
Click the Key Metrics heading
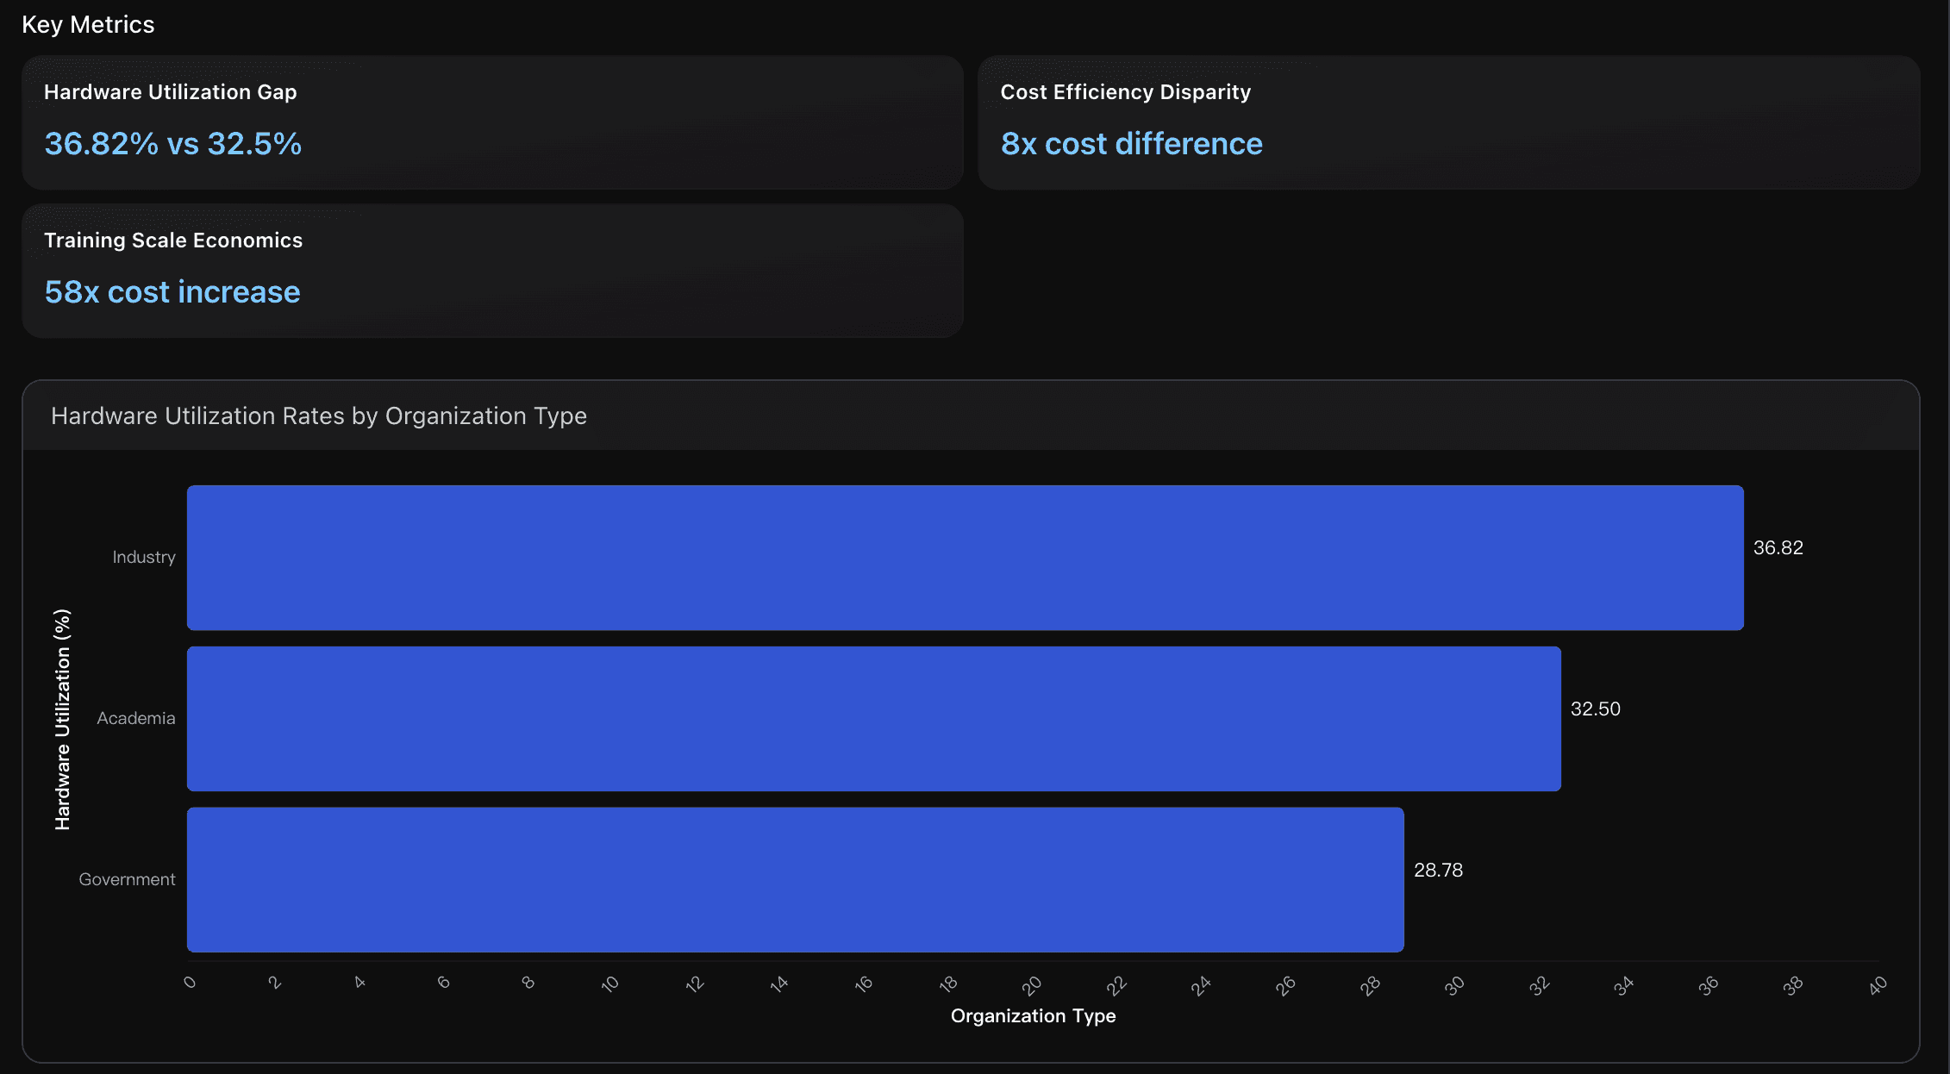click(x=89, y=24)
